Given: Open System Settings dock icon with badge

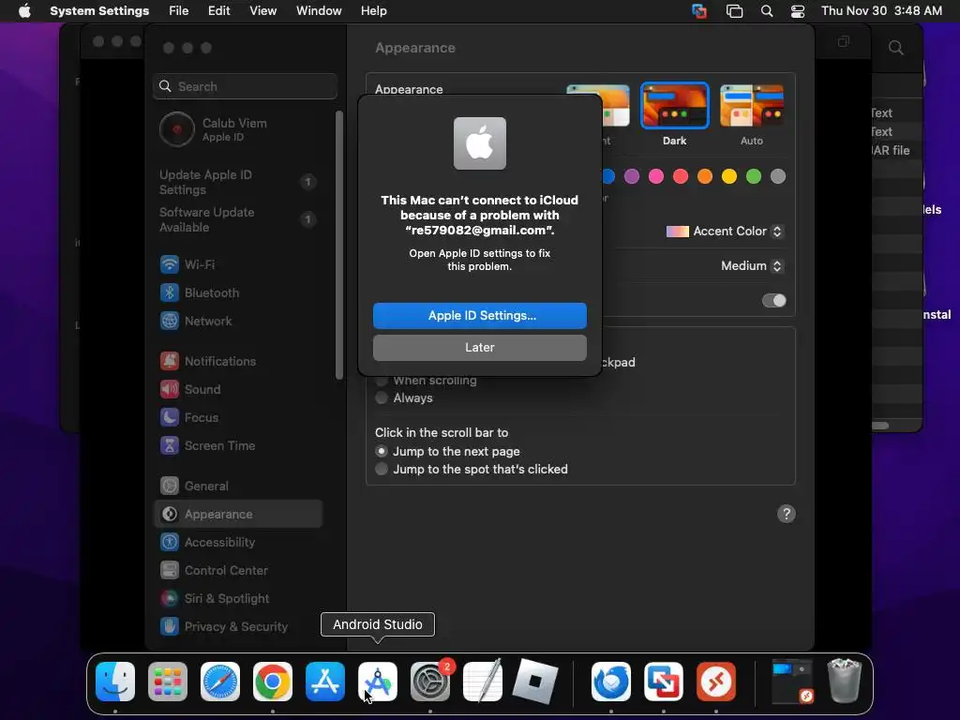Looking at the screenshot, I should pos(430,682).
